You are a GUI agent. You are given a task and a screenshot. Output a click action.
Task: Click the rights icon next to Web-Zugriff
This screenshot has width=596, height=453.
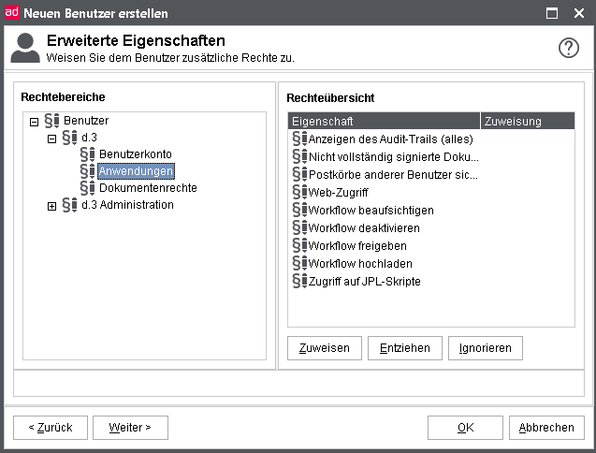pyautogui.click(x=299, y=192)
